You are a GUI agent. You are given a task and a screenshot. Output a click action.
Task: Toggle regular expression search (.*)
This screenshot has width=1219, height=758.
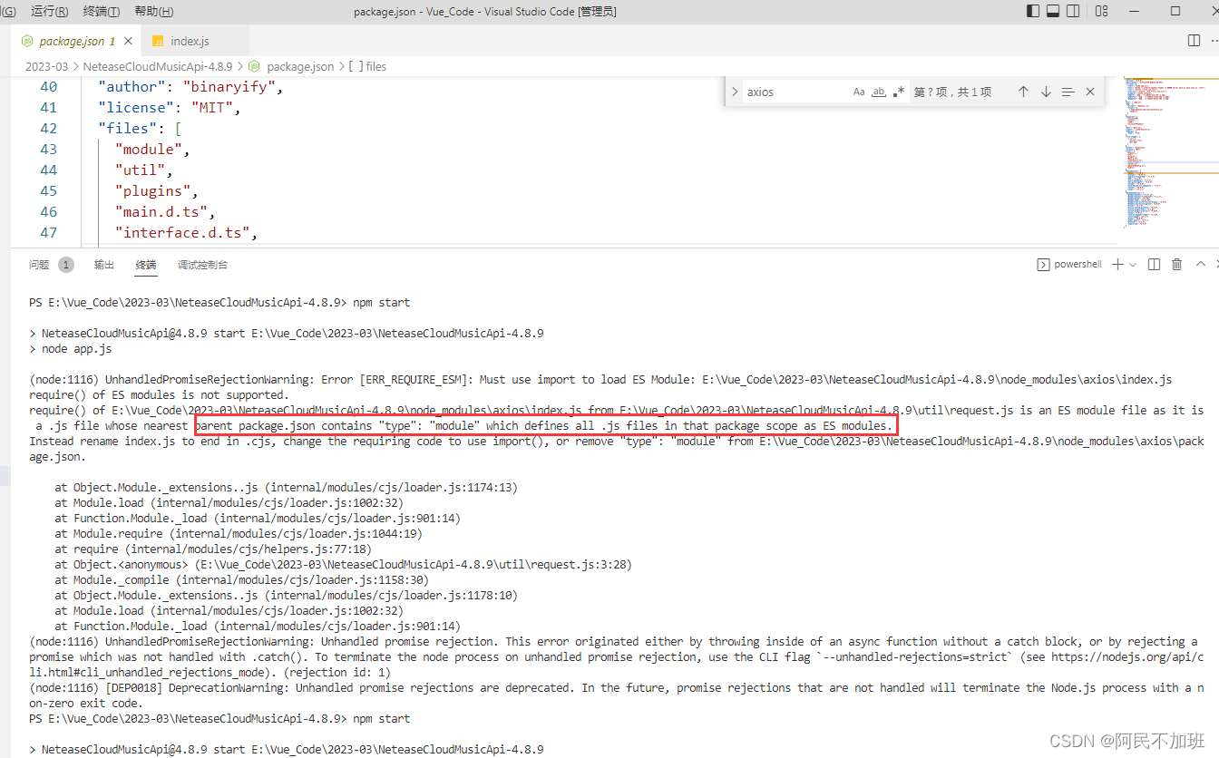(x=898, y=91)
